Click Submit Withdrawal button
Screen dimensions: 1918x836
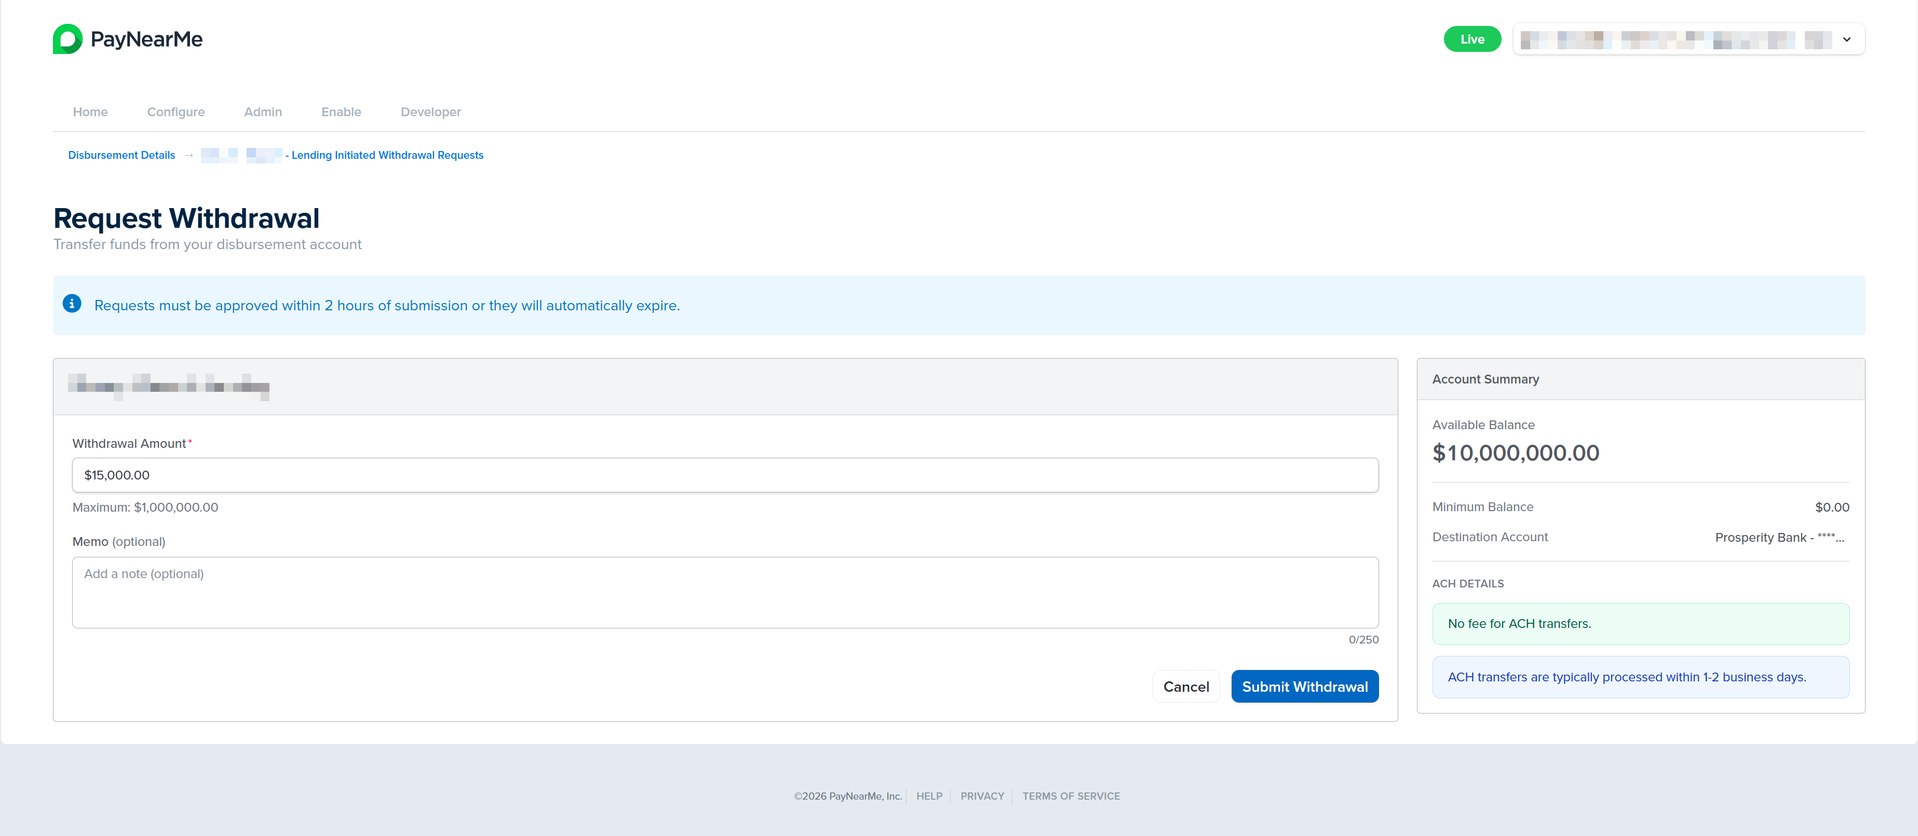coord(1304,687)
